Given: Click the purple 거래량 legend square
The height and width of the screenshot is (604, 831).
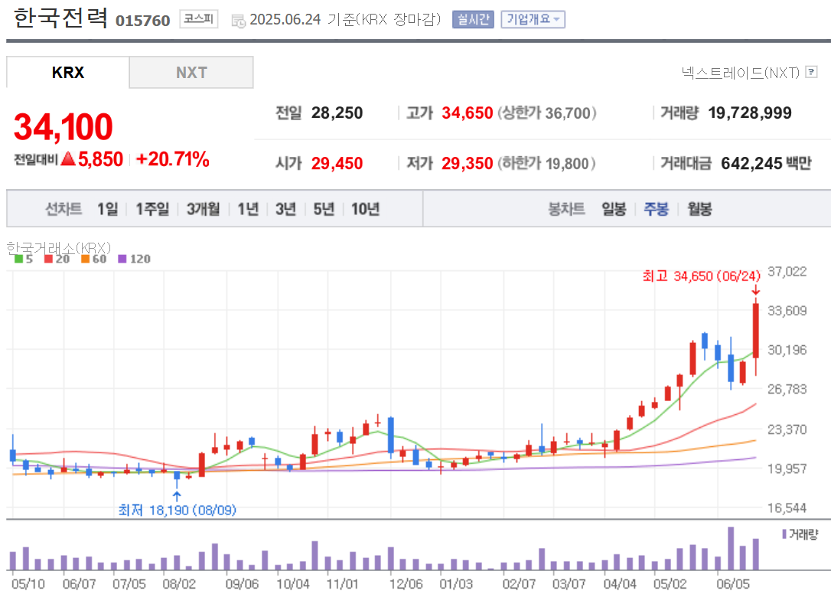Looking at the screenshot, I should tap(784, 533).
